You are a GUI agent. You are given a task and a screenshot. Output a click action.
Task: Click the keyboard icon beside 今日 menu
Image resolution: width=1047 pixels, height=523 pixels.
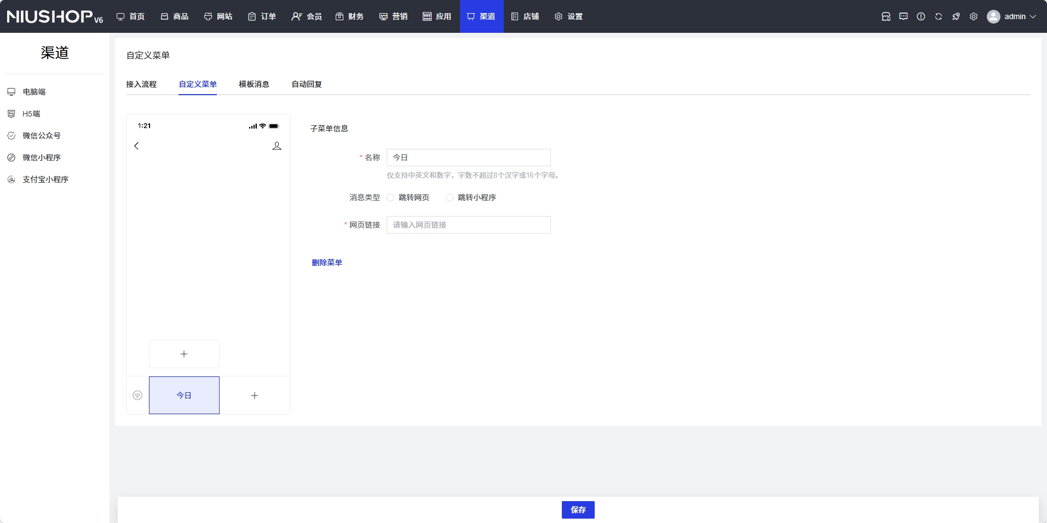(137, 396)
